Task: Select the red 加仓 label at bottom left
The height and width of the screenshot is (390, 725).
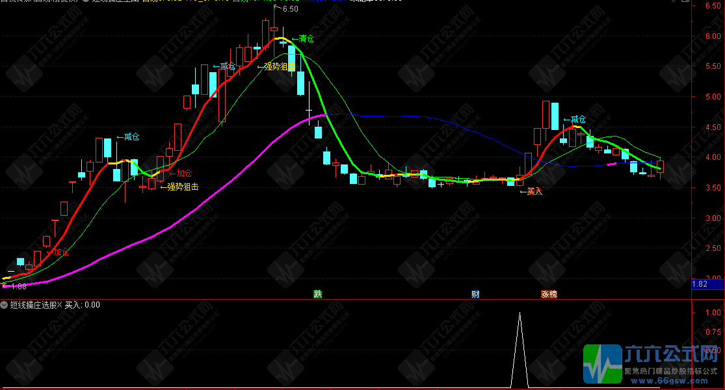Action: point(58,252)
